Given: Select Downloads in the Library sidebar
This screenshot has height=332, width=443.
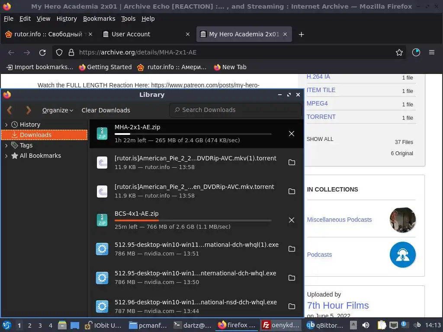Looking at the screenshot, I should pyautogui.click(x=44, y=135).
